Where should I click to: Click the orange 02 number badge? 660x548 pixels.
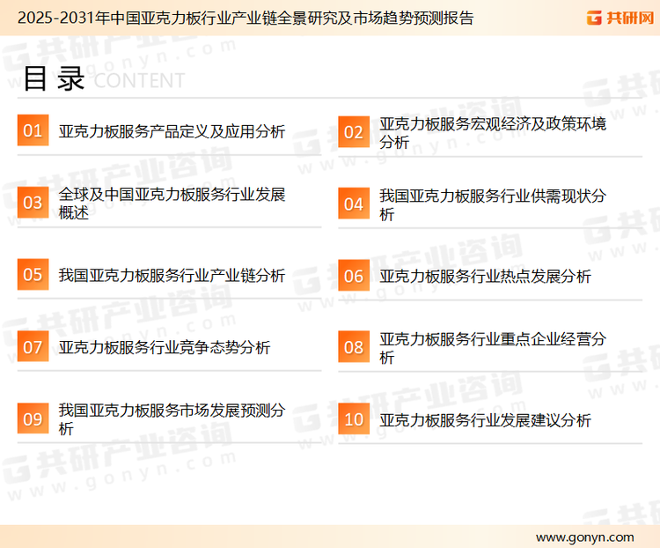coord(354,132)
